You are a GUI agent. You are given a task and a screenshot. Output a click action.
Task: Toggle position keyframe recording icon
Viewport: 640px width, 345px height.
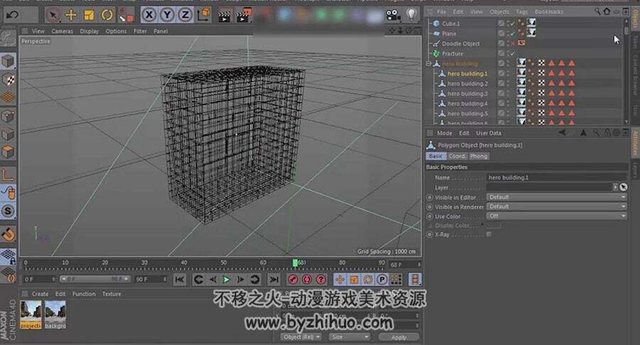coord(340,280)
